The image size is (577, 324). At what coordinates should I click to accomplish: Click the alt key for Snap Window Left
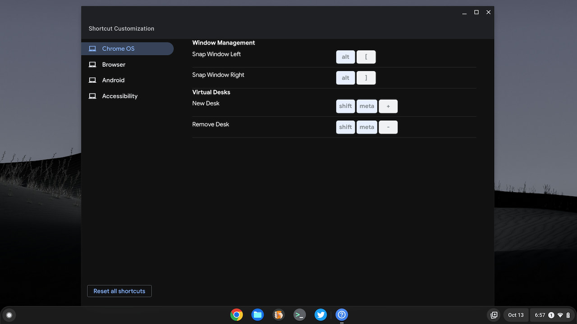345,57
